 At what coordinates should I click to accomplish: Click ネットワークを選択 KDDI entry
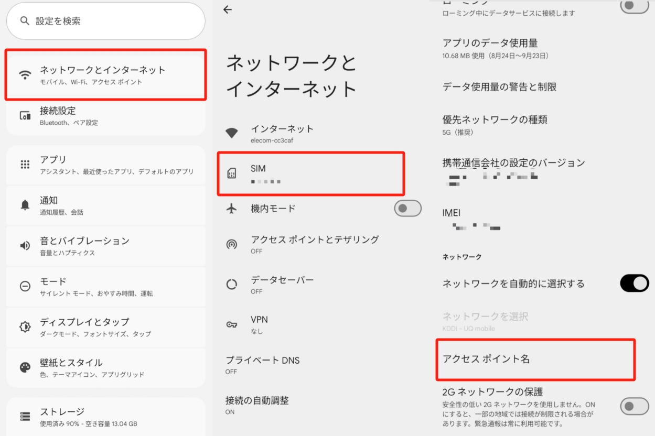tap(543, 321)
